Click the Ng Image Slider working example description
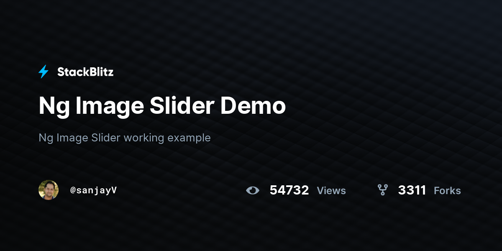 [x=125, y=138]
